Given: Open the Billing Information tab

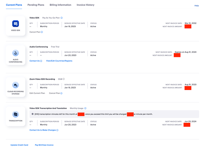Looking at the screenshot, I should 60,5.
